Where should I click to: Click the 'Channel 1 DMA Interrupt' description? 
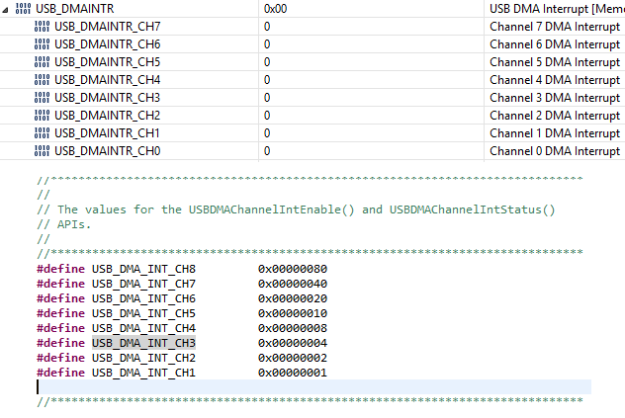[x=555, y=133]
